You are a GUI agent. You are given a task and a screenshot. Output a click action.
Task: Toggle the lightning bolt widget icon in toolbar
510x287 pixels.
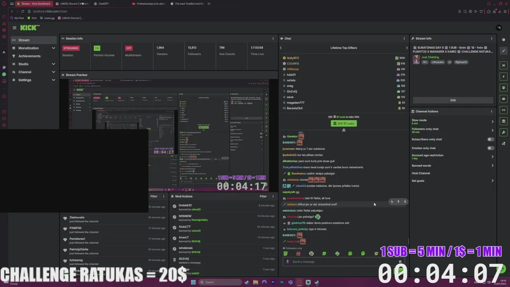(504, 77)
